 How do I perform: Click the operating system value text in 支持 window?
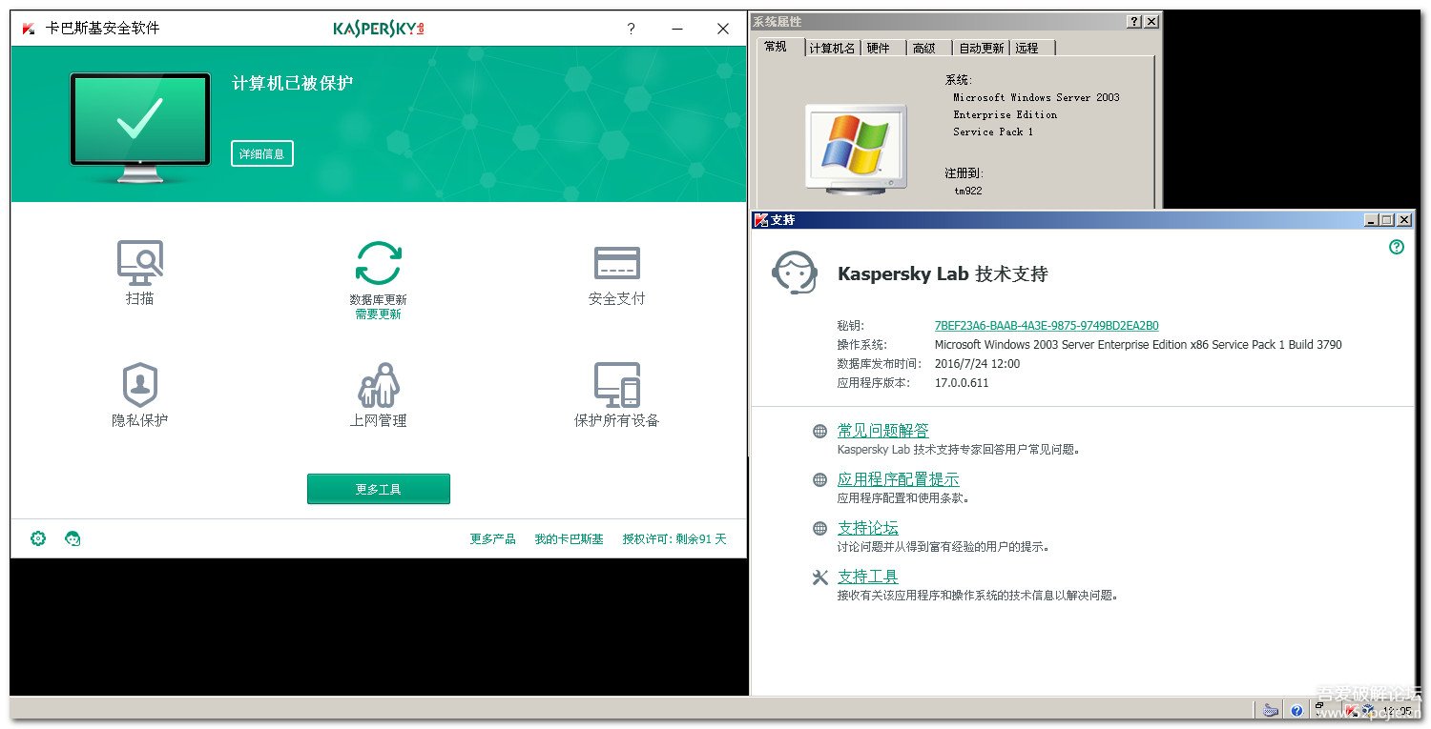click(1138, 345)
